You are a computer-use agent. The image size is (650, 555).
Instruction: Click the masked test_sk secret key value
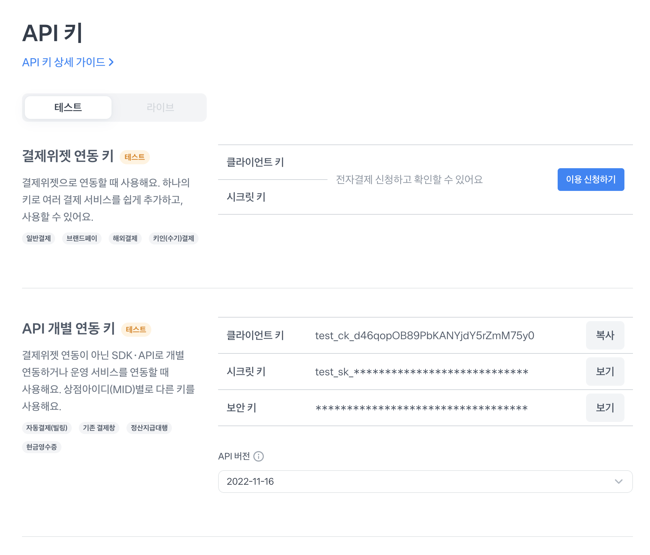(x=422, y=372)
